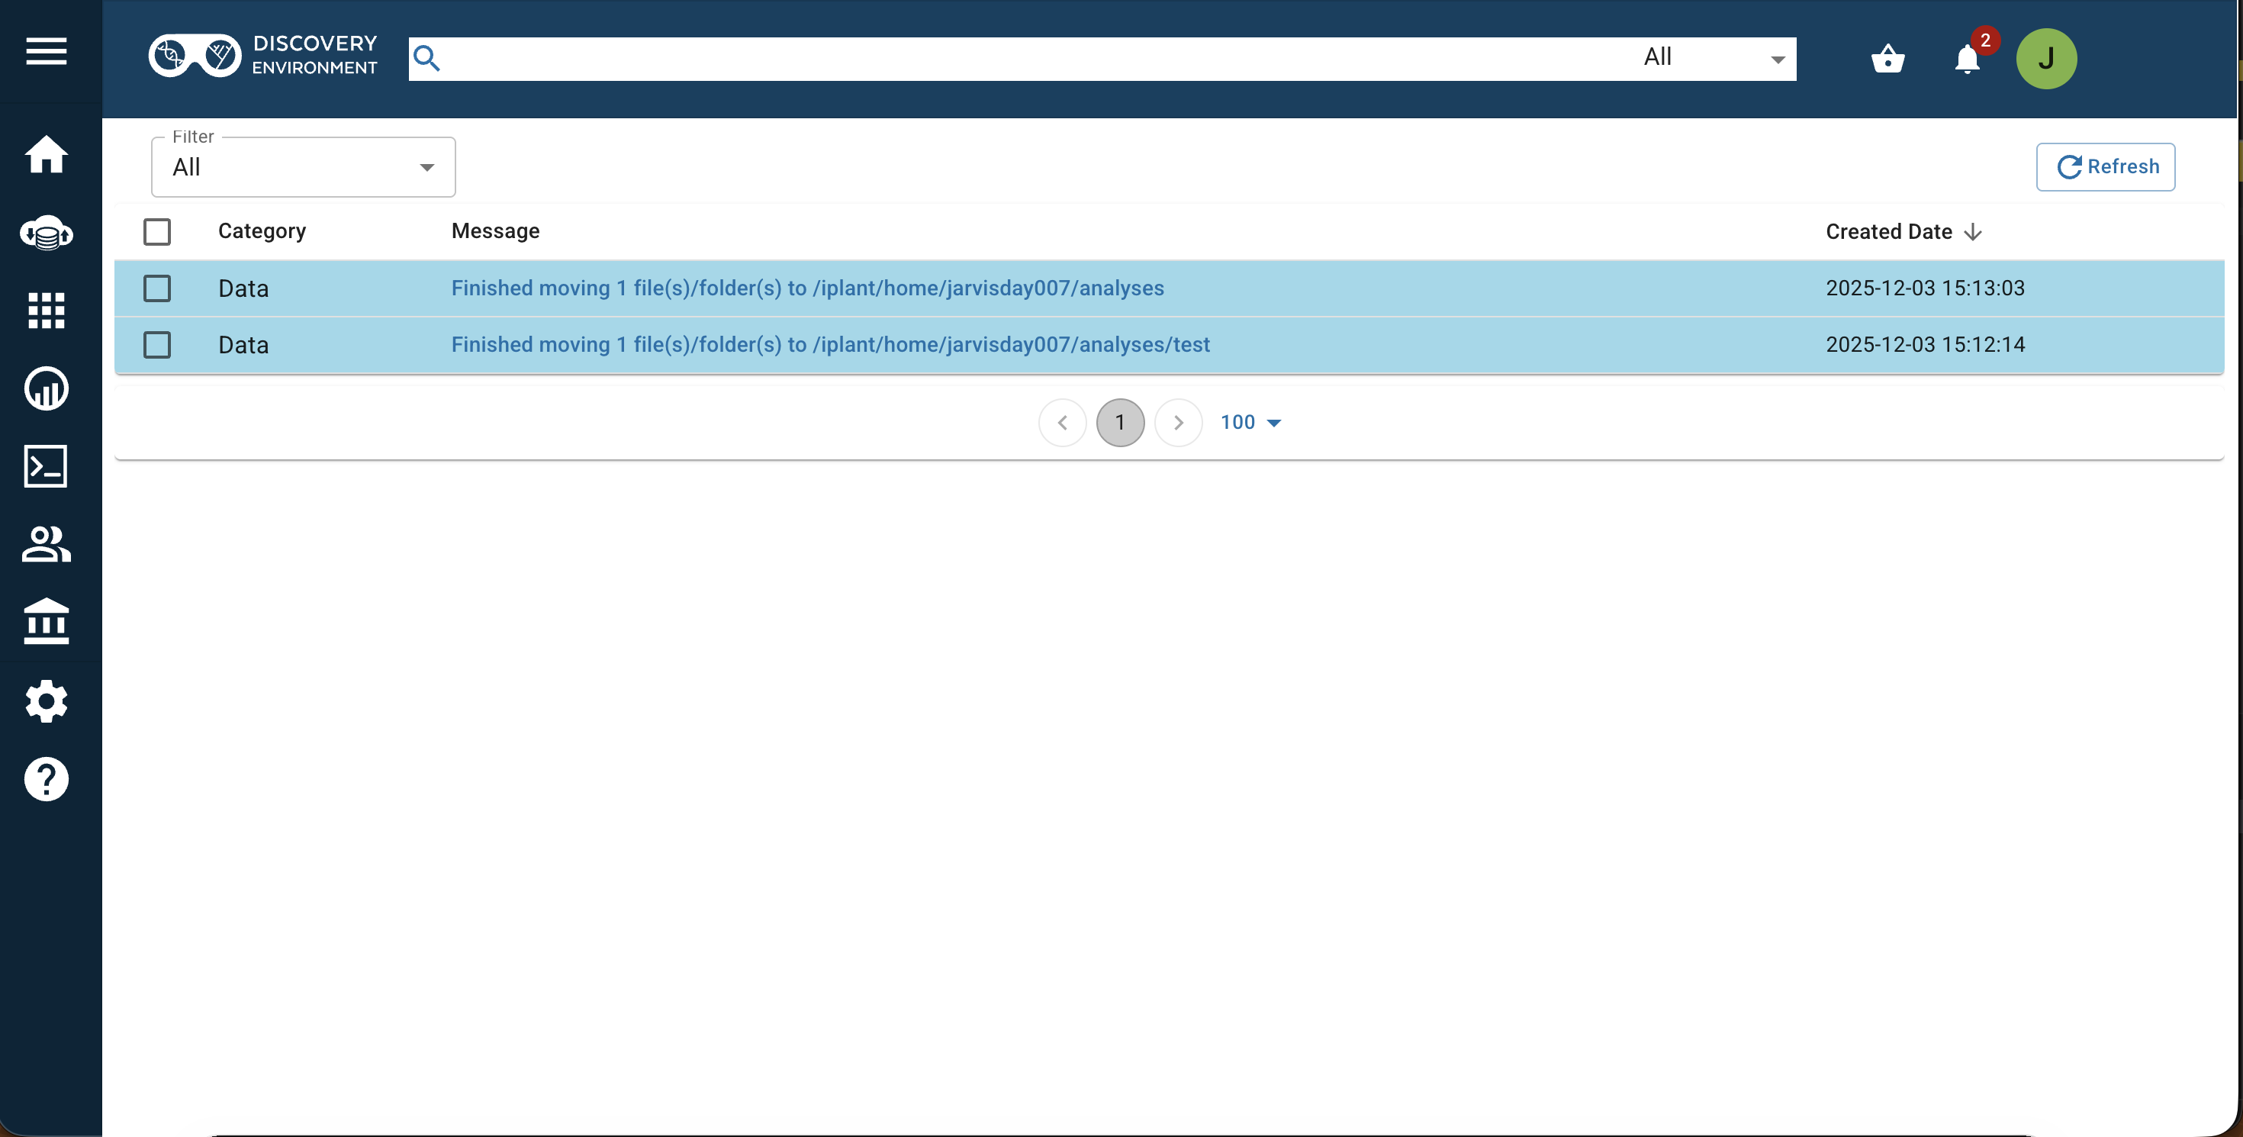Image resolution: width=2243 pixels, height=1137 pixels.
Task: Open the hamburger navigation menu
Action: click(46, 51)
